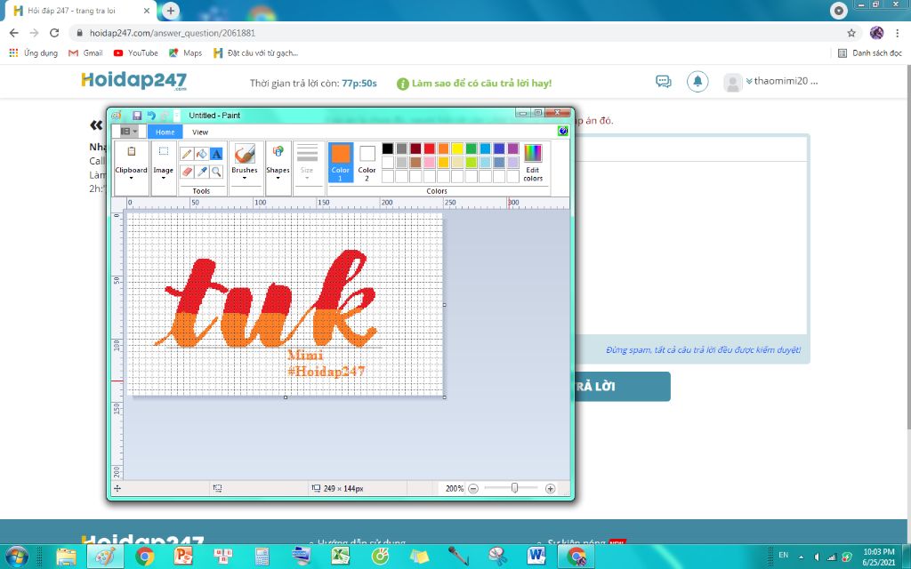This screenshot has height=569, width=911.
Task: Switch to the Home ribbon tab
Action: click(x=165, y=132)
